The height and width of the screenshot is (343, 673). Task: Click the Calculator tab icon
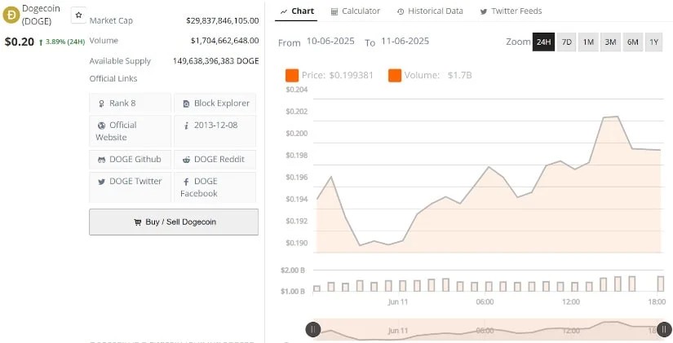coord(334,11)
